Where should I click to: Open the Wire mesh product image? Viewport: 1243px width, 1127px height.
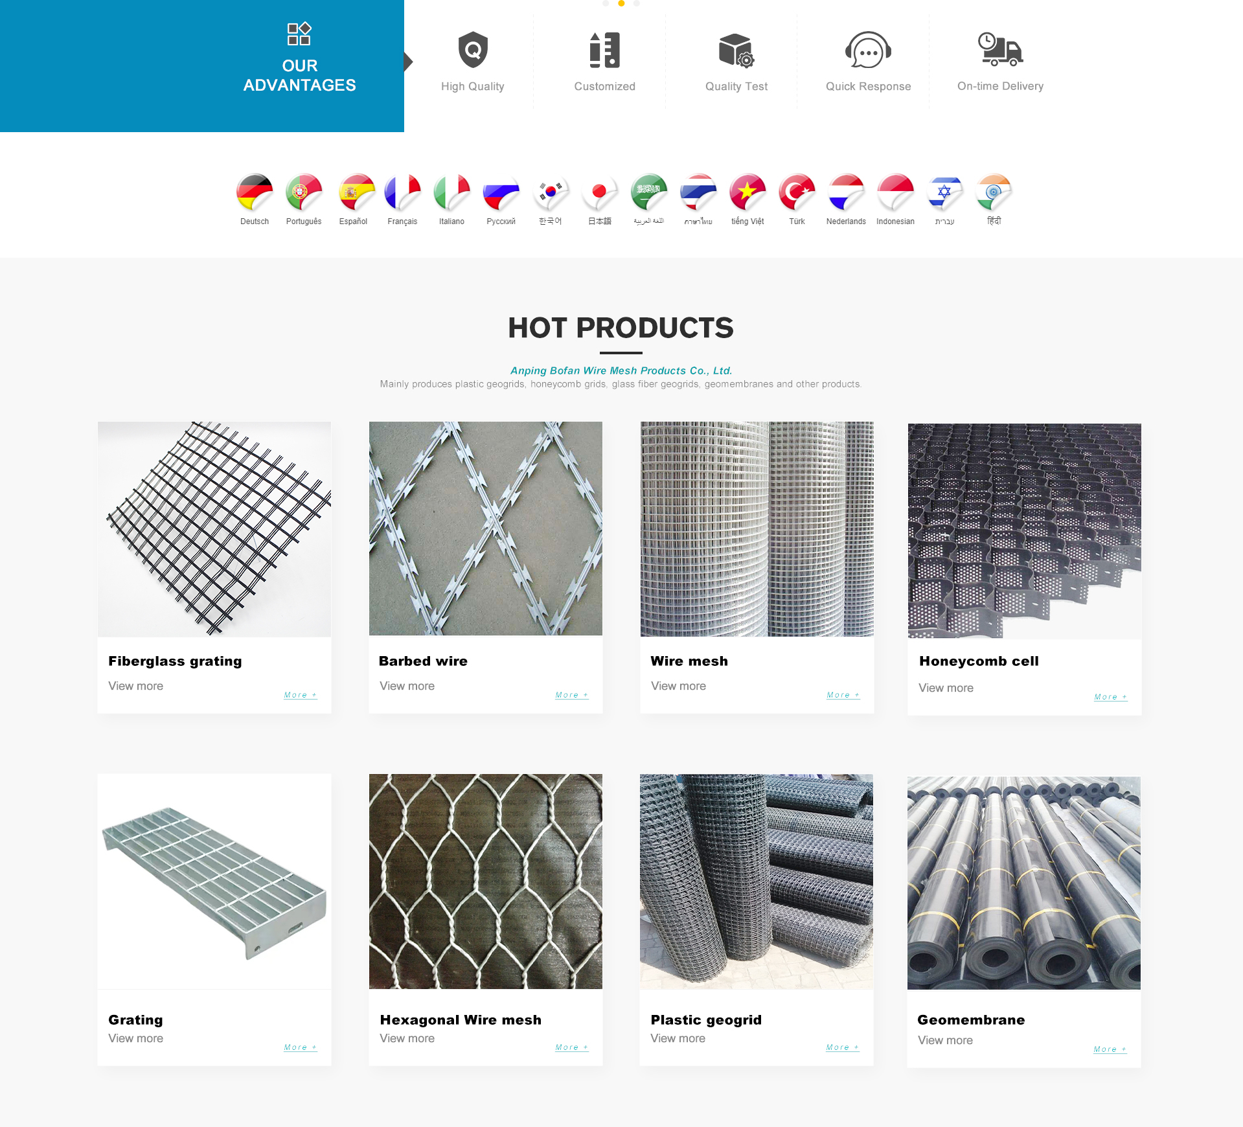757,529
